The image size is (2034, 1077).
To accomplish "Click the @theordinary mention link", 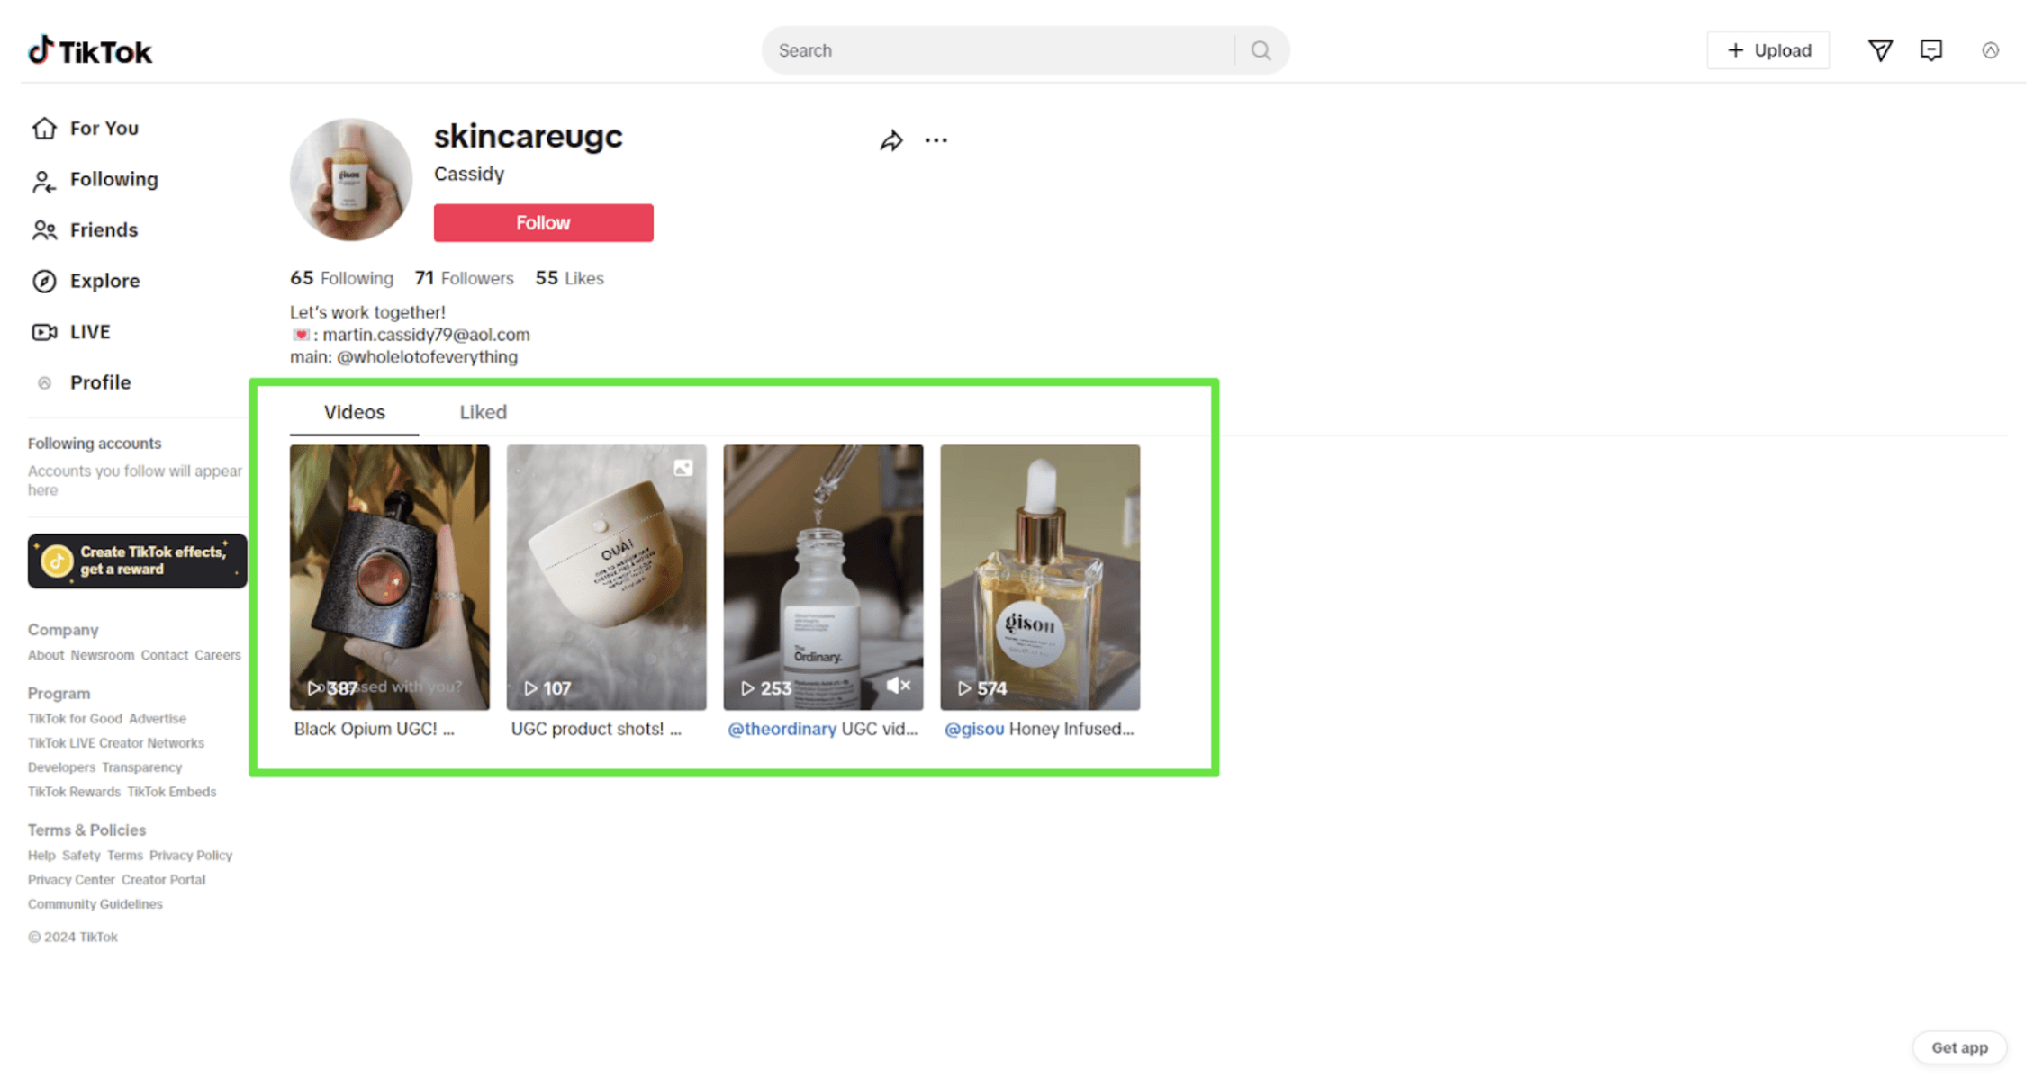I will pyautogui.click(x=782, y=730).
